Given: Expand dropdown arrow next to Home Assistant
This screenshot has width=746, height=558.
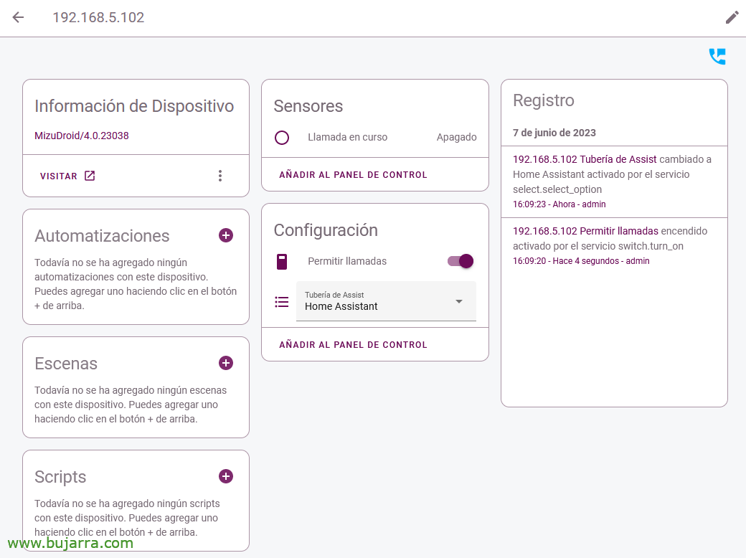Looking at the screenshot, I should (x=458, y=302).
